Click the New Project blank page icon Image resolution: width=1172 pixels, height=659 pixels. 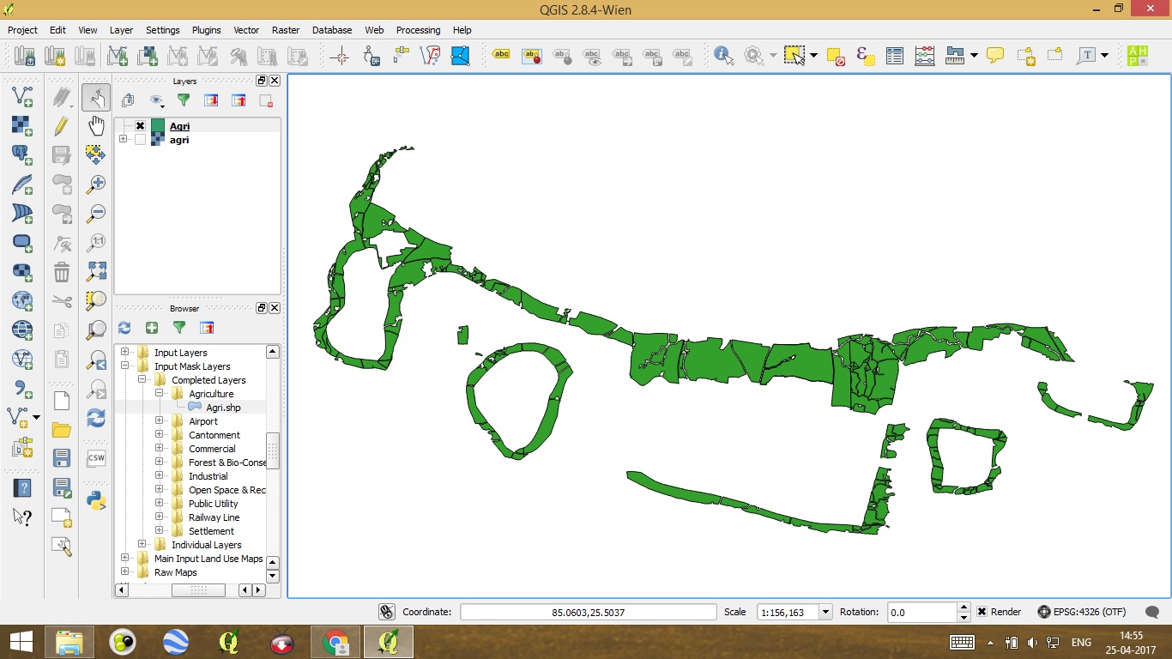[x=62, y=400]
